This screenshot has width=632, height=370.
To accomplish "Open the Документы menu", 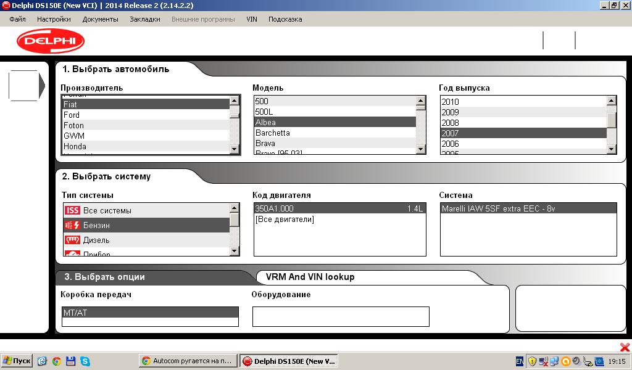I will tap(101, 19).
